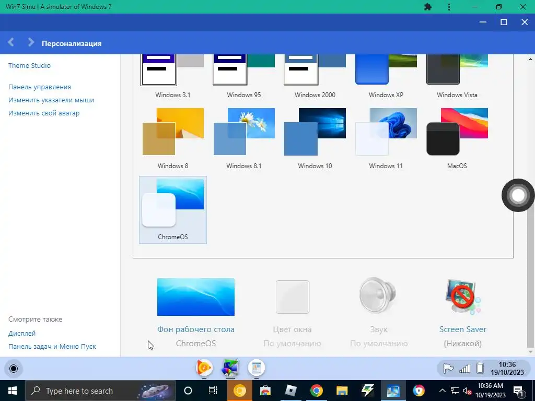
Task: Open the personalization app on shelf
Action: click(x=230, y=368)
